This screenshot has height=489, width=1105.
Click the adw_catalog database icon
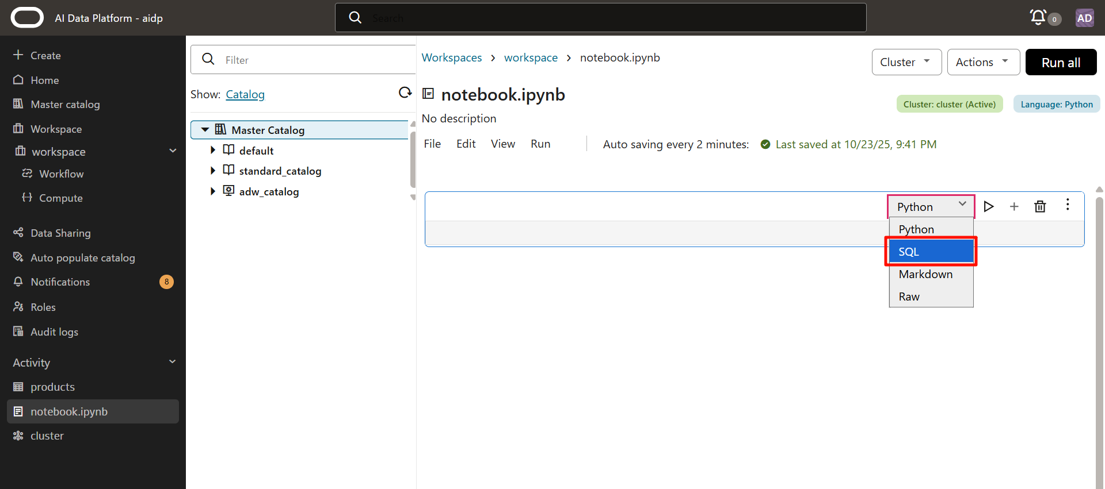[228, 190]
